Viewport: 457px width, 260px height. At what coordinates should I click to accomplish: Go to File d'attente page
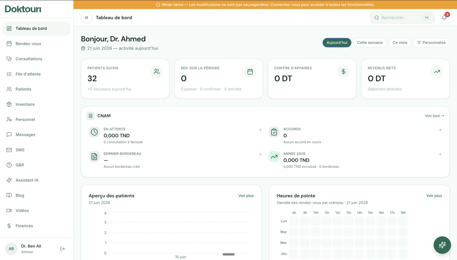coord(37,74)
